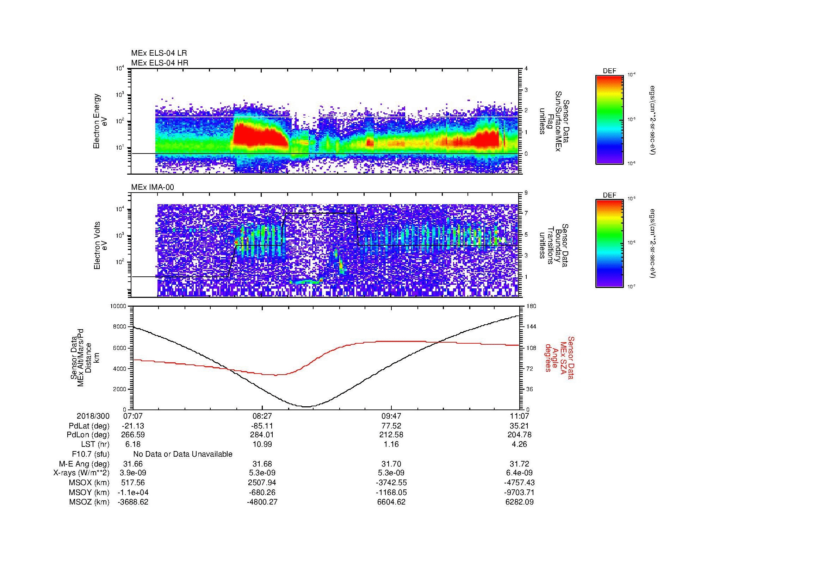Click the 'M-E Ang (deg)' row label
824x582 pixels.
point(84,464)
